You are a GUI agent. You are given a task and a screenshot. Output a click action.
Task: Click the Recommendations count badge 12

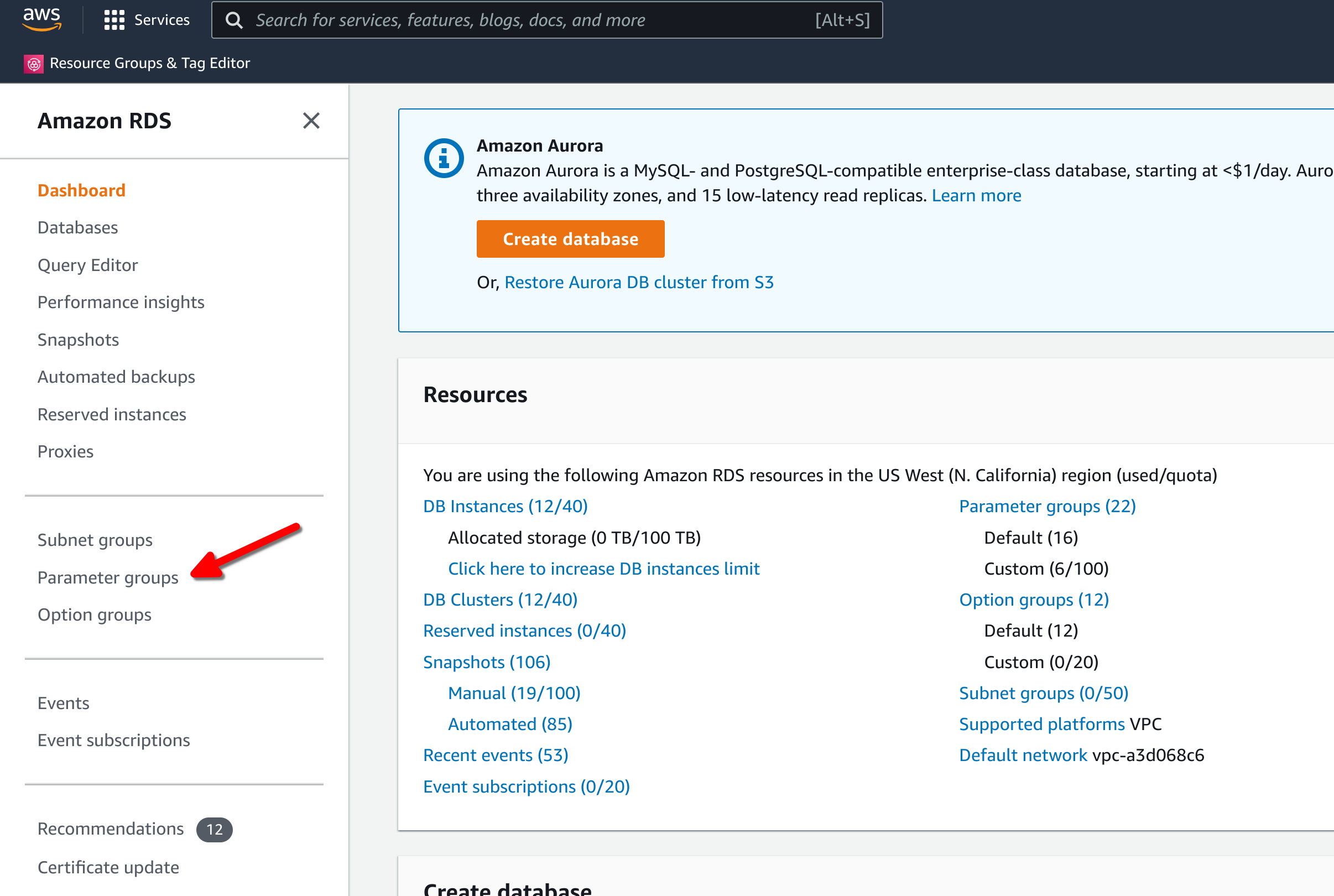[x=214, y=829]
